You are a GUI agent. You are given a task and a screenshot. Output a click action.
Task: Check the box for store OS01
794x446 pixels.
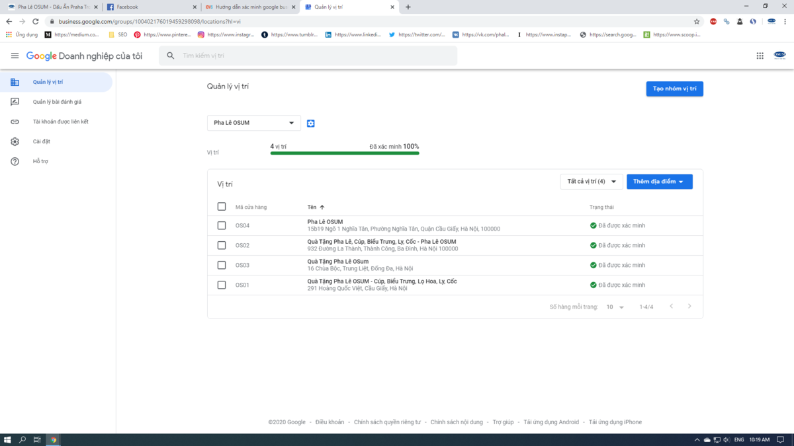pos(222,285)
